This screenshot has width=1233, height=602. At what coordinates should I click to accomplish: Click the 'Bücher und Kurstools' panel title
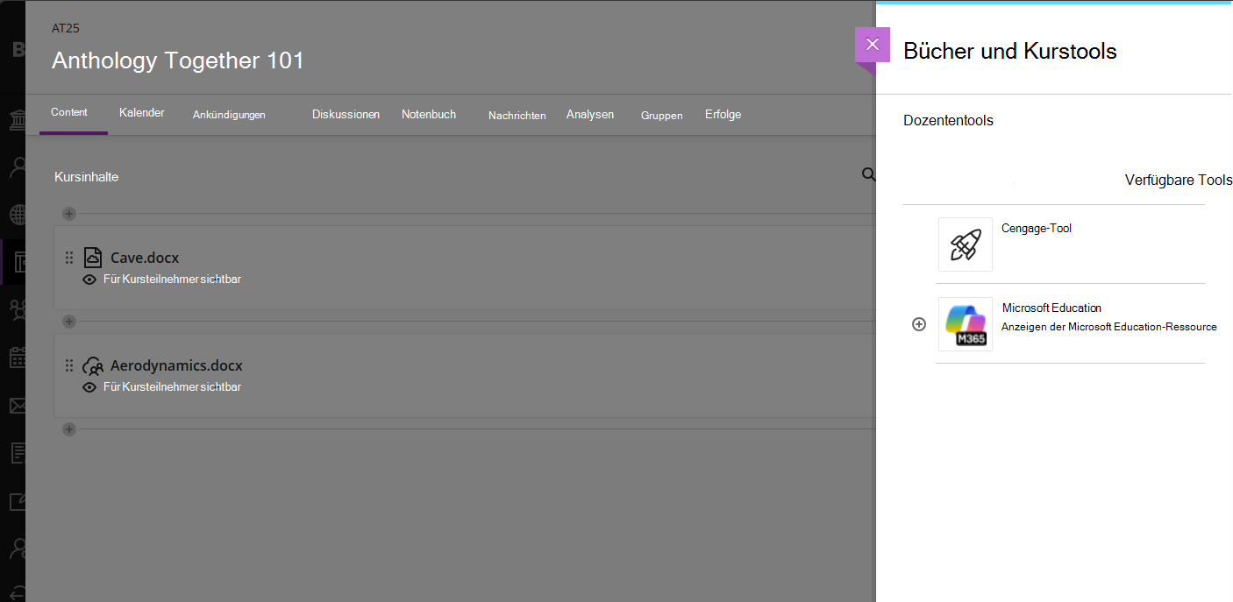coord(1009,51)
